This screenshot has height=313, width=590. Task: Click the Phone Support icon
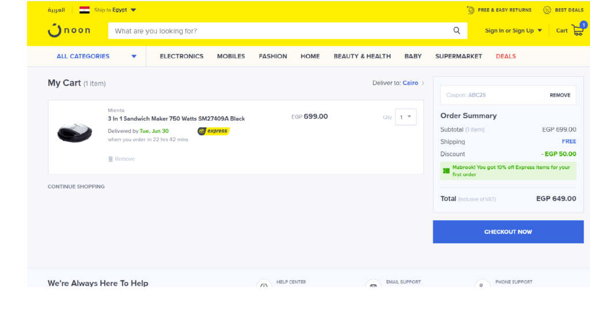click(482, 284)
